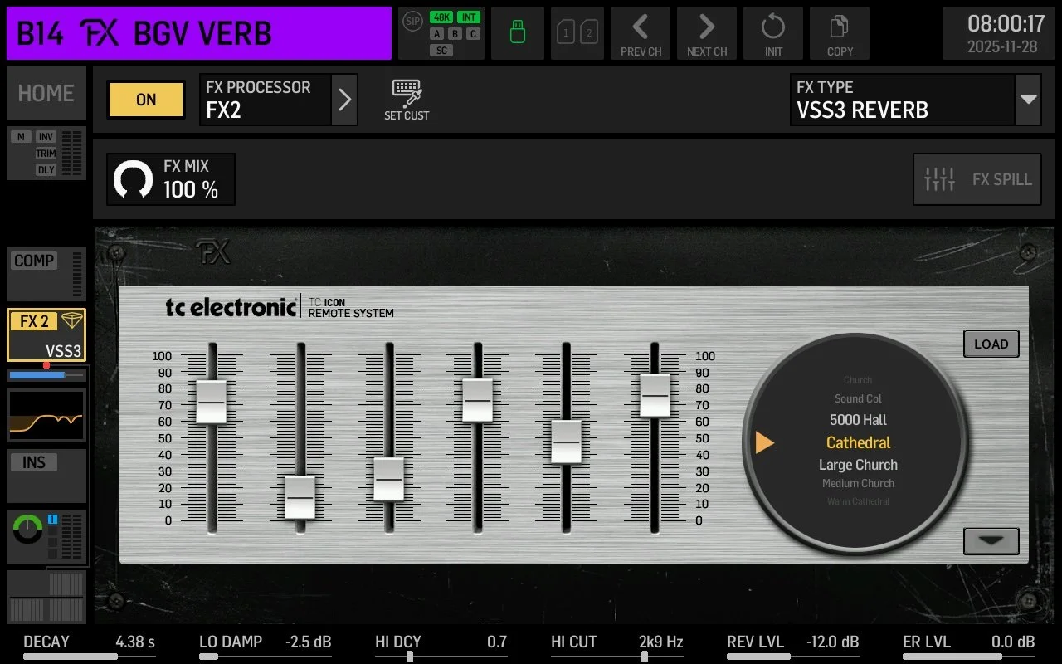Select the ER LVL 0.0 dB parameter
Screen dimensions: 1062x664
(969, 646)
